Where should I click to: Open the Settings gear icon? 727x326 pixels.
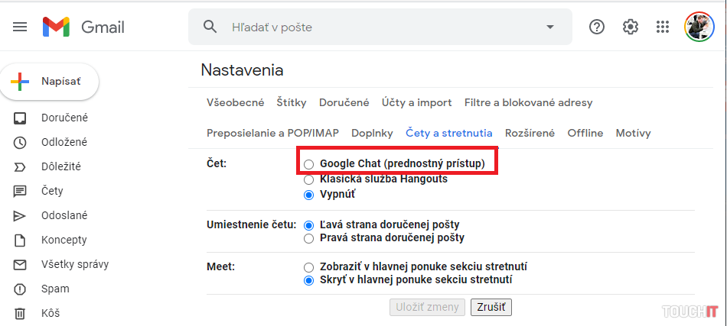tap(631, 27)
